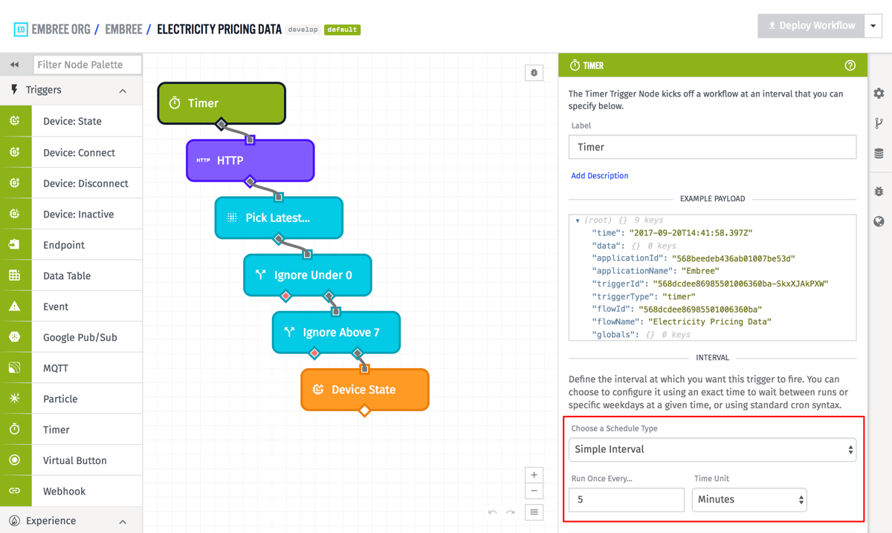Open the Time Unit Minutes dropdown
The image size is (892, 533).
(749, 500)
